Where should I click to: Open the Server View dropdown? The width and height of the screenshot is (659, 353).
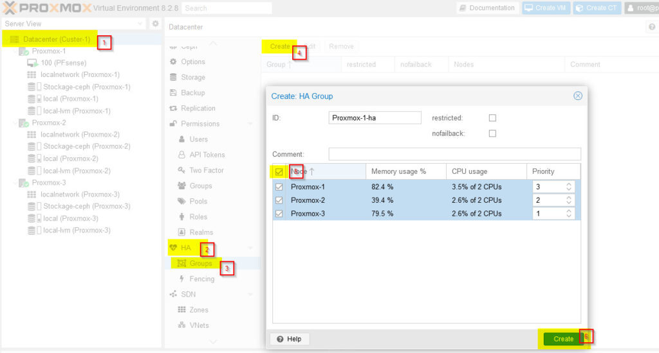(140, 24)
